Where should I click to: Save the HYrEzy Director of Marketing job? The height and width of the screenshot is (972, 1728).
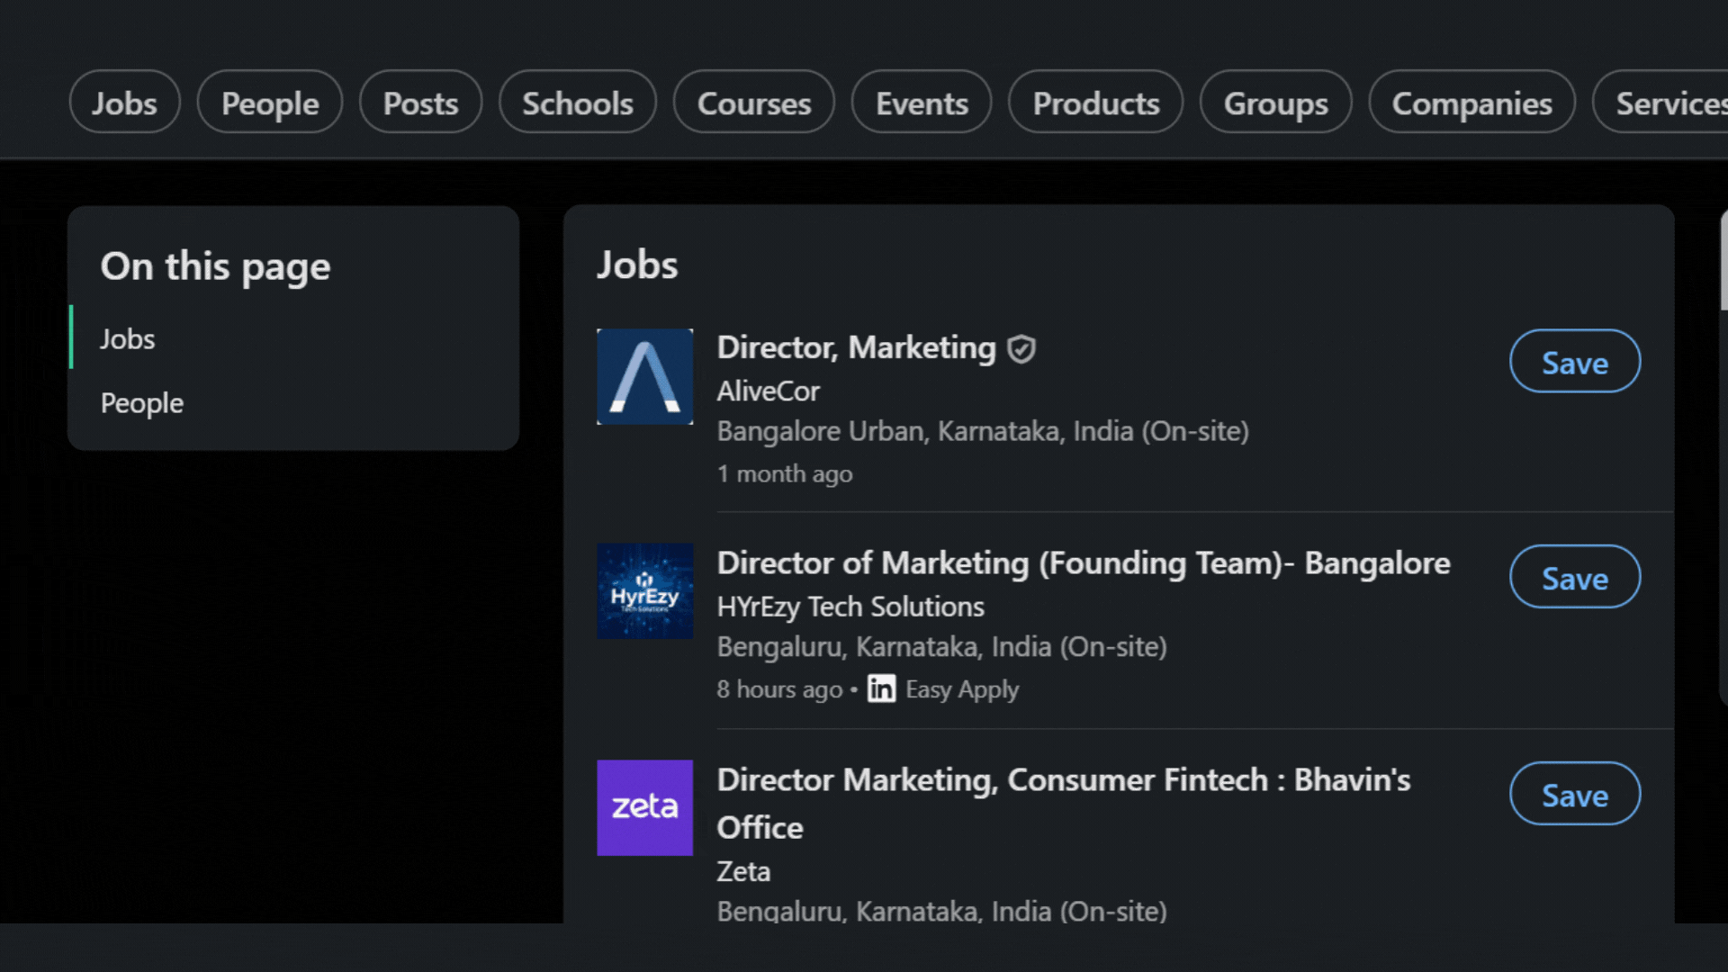[x=1575, y=577]
